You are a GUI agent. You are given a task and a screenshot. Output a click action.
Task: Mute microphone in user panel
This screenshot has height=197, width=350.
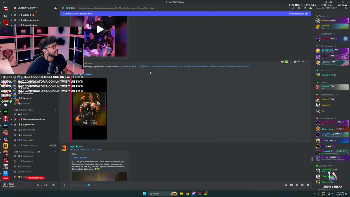tap(38, 185)
